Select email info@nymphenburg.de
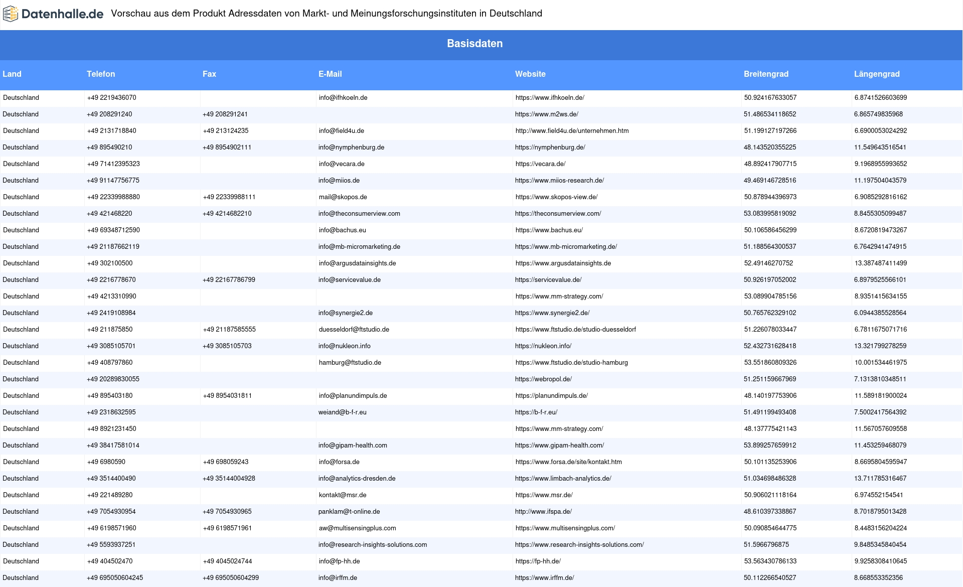 351,148
